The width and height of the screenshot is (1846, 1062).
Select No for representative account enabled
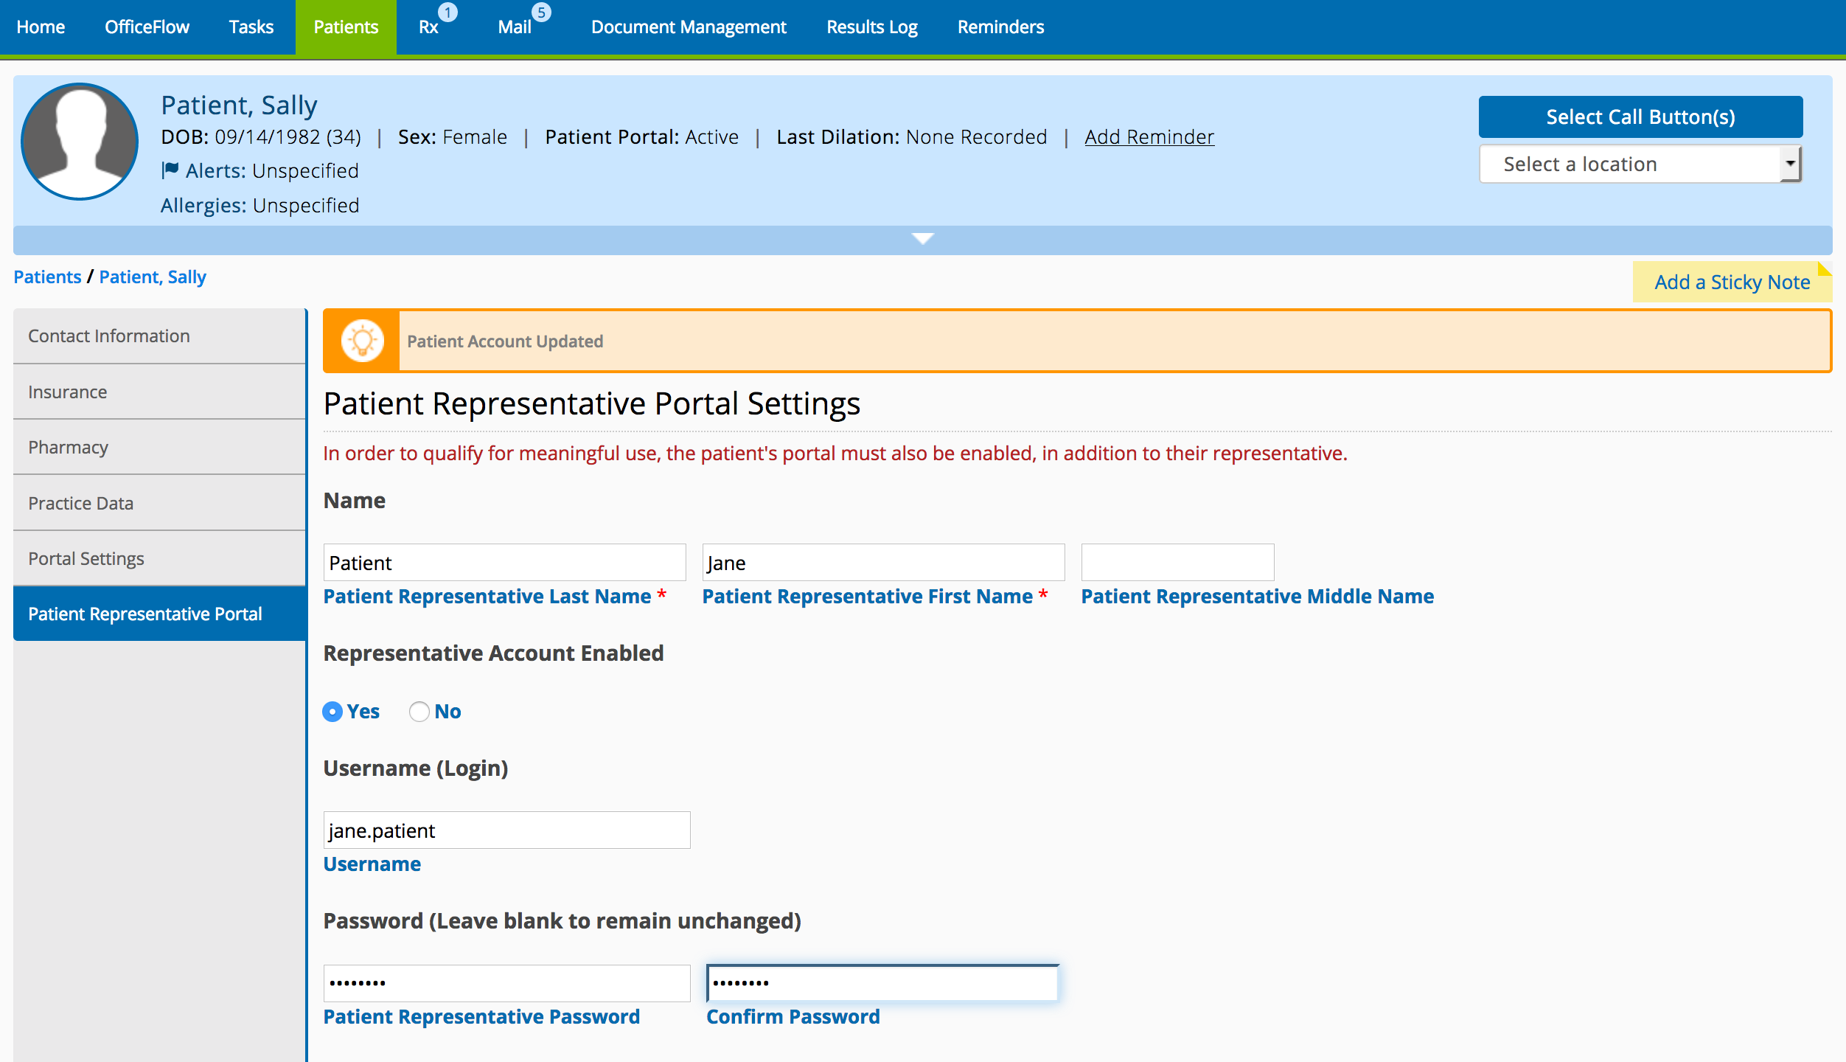click(x=419, y=712)
